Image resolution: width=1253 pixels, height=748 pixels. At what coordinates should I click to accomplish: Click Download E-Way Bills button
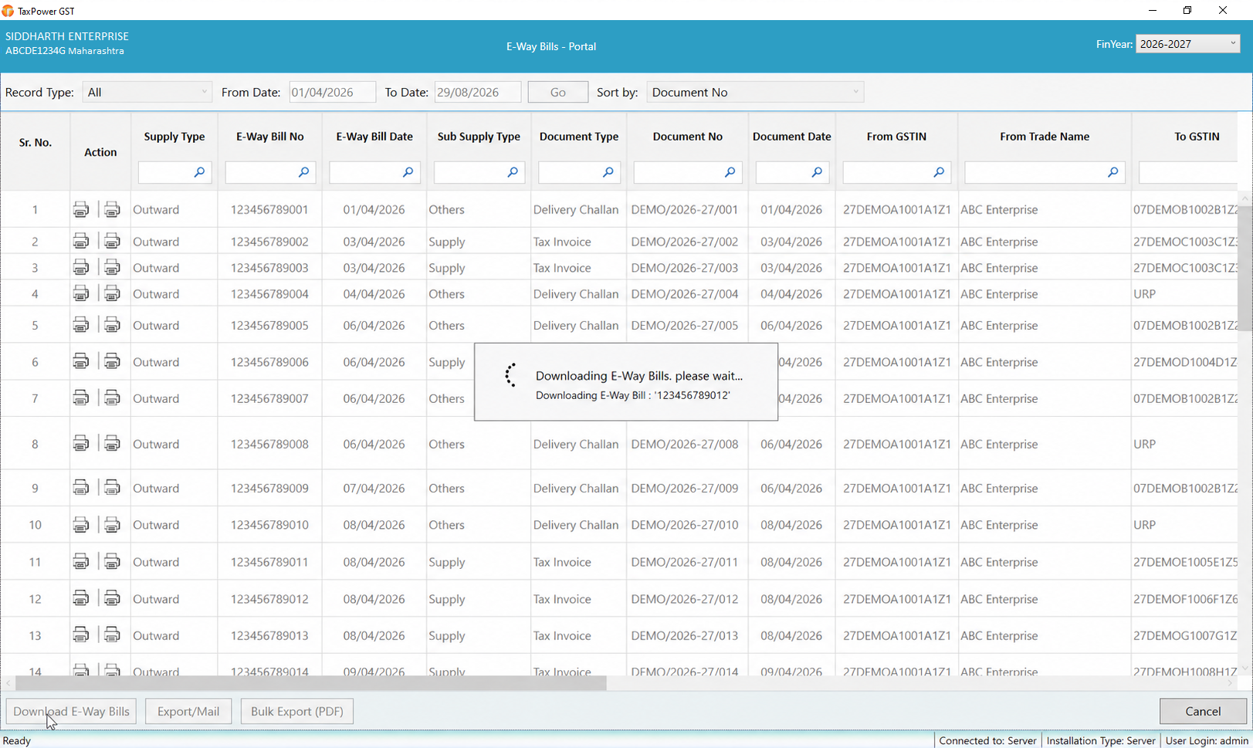71,711
